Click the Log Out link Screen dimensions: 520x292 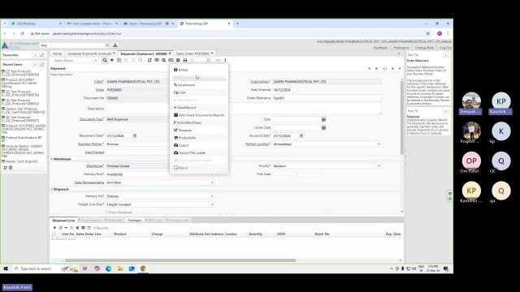445,48
